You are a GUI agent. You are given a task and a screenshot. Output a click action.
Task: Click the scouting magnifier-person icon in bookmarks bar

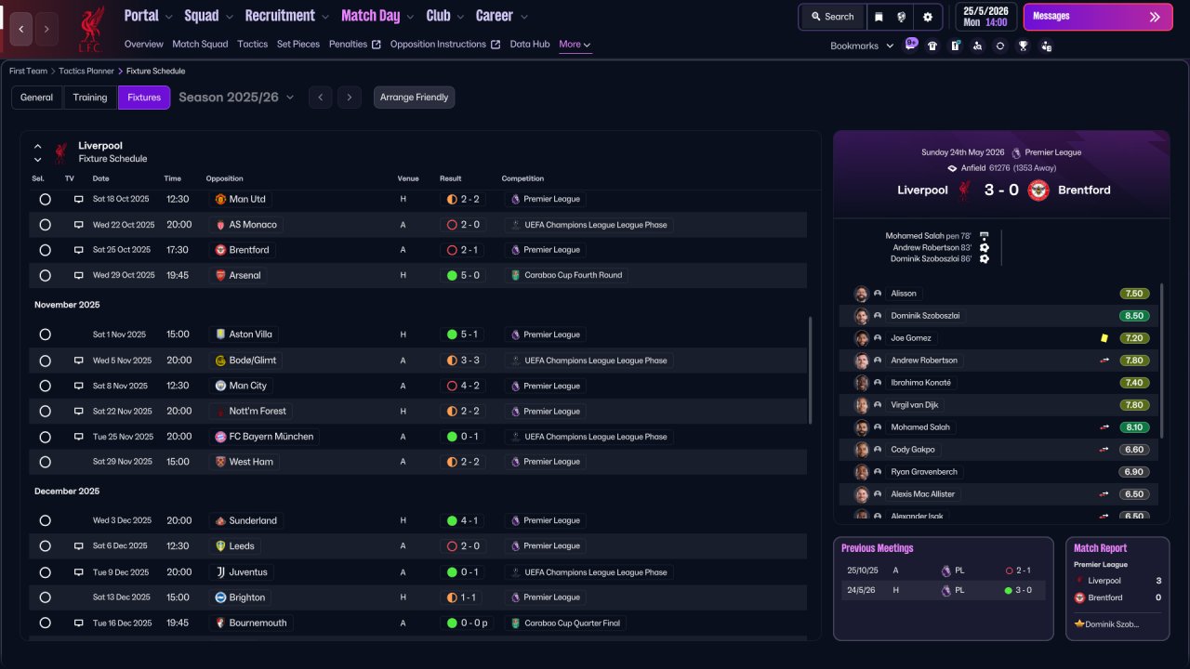pos(977,46)
